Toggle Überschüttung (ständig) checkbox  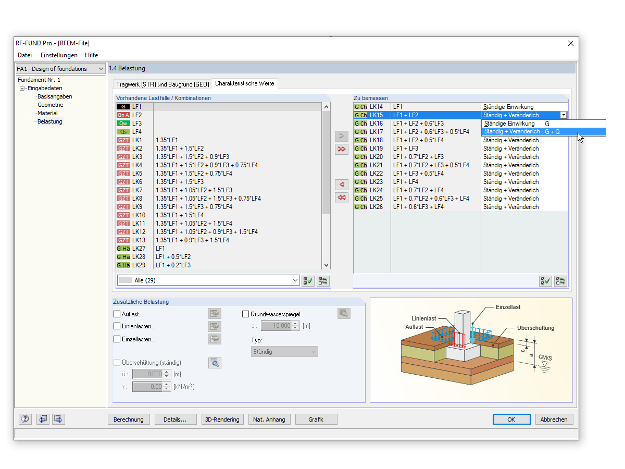117,363
